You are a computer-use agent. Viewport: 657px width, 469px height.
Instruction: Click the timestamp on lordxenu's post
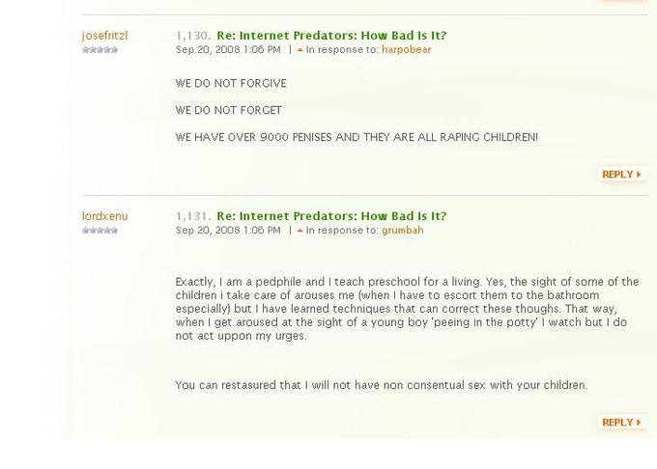pos(228,231)
